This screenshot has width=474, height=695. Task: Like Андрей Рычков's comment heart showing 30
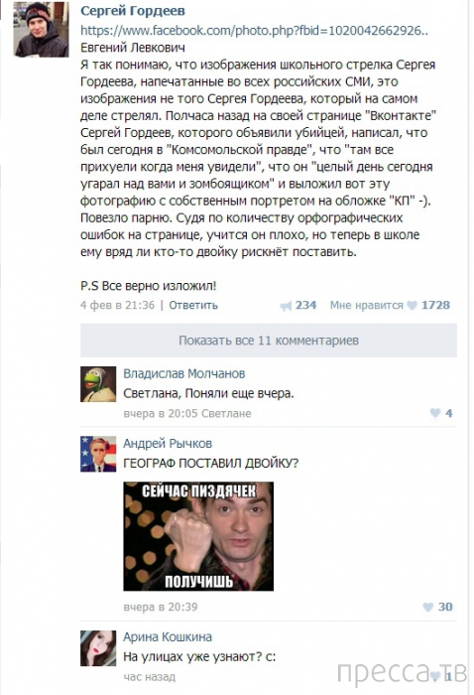click(428, 607)
